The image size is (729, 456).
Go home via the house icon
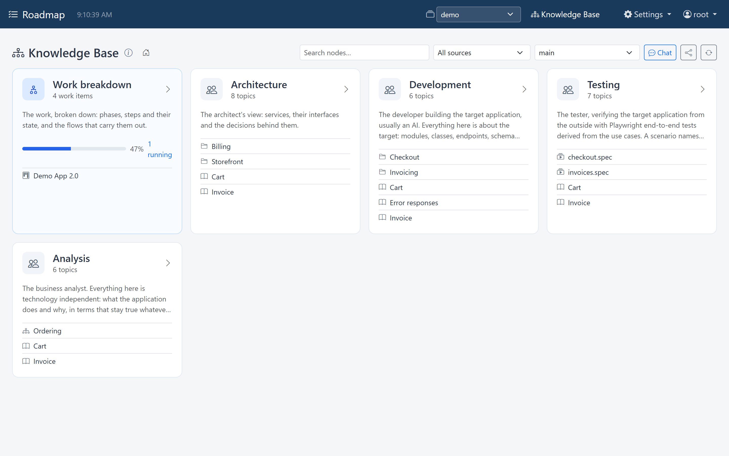tap(146, 53)
